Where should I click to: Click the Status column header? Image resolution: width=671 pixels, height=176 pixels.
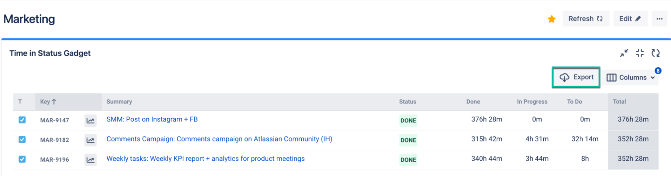[407, 102]
